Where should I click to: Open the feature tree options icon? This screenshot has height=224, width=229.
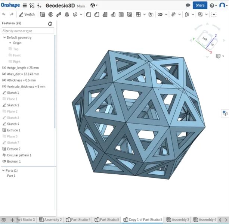tap(32, 6)
